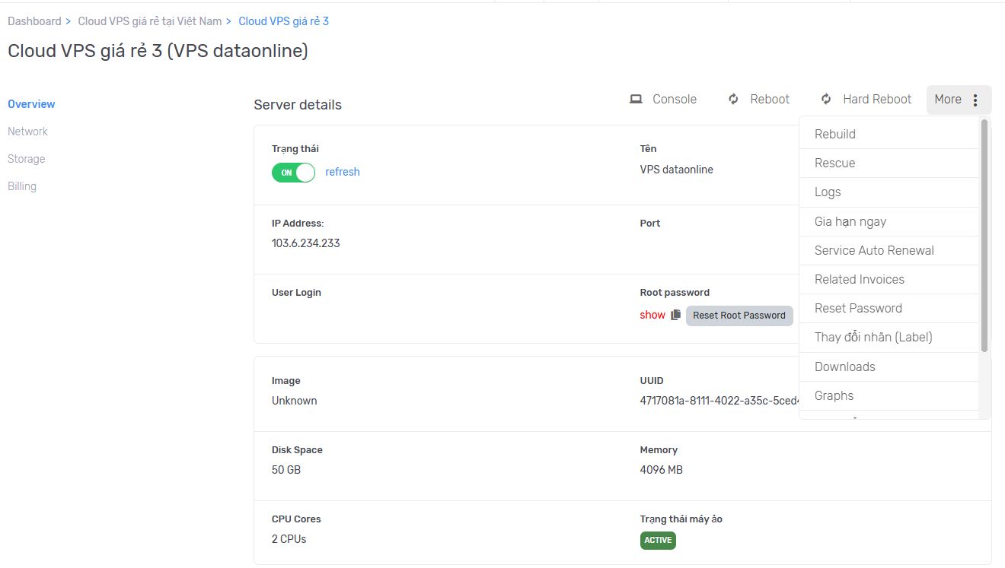1005x568 pixels.
Task: Reveal root password with show link
Action: pos(652,315)
